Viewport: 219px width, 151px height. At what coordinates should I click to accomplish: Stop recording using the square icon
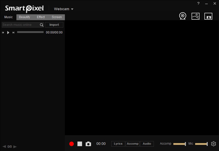(80, 144)
